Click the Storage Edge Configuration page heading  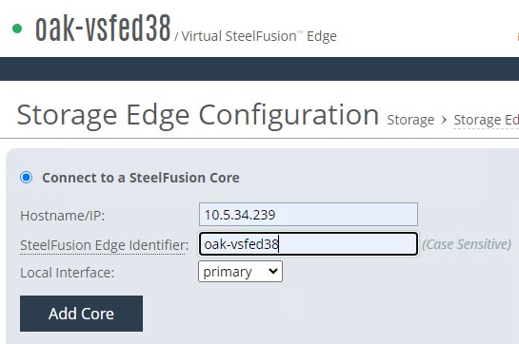[198, 115]
